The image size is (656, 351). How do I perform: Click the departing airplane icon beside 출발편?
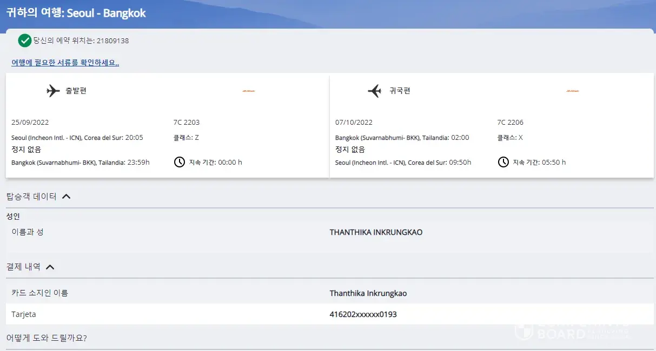[53, 91]
